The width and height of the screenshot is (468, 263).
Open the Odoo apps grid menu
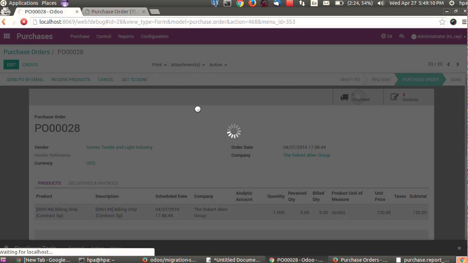pos(7,36)
